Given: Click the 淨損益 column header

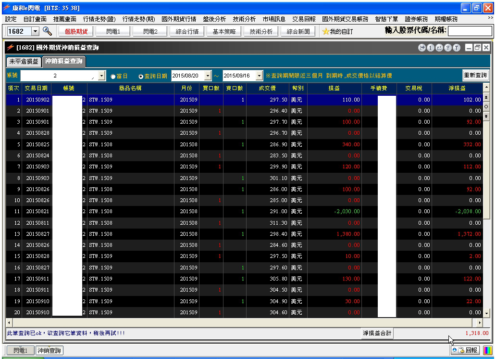Looking at the screenshot, I should tap(457, 89).
